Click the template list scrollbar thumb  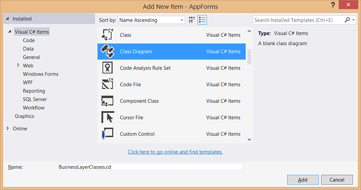pos(249,57)
